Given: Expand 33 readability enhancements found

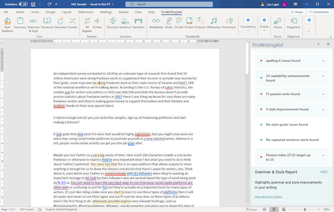Looking at the screenshot, I should coord(324,76).
